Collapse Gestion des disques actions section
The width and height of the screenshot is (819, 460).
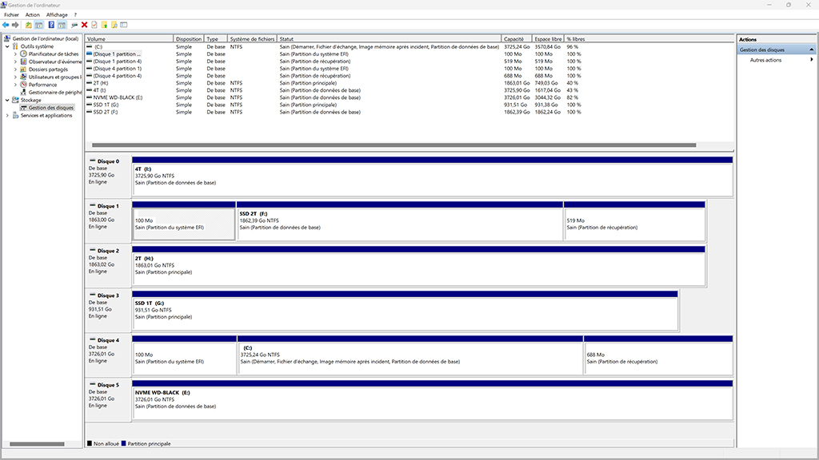[811, 50]
